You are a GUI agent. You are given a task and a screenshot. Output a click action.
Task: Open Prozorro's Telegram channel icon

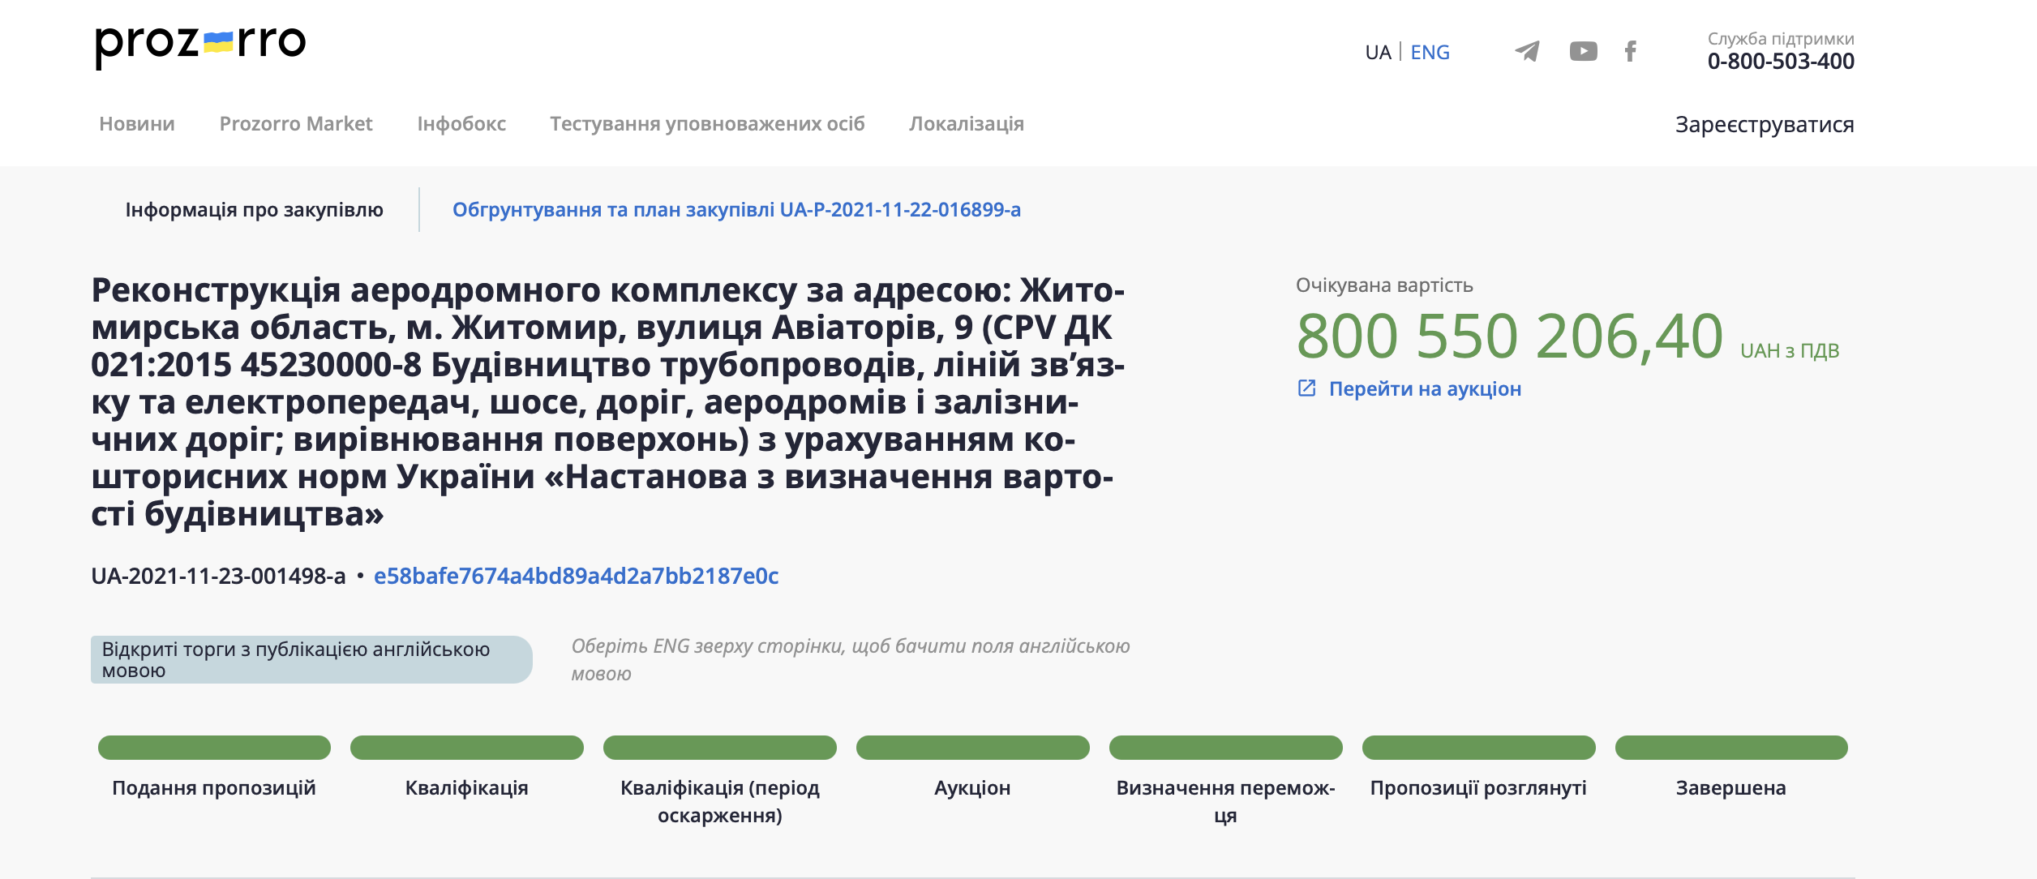point(1528,51)
